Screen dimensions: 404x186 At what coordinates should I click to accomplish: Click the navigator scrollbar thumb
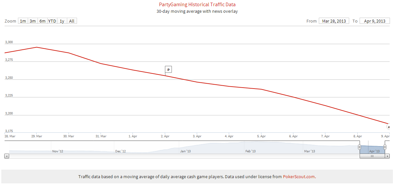pyautogui.click(x=372, y=156)
